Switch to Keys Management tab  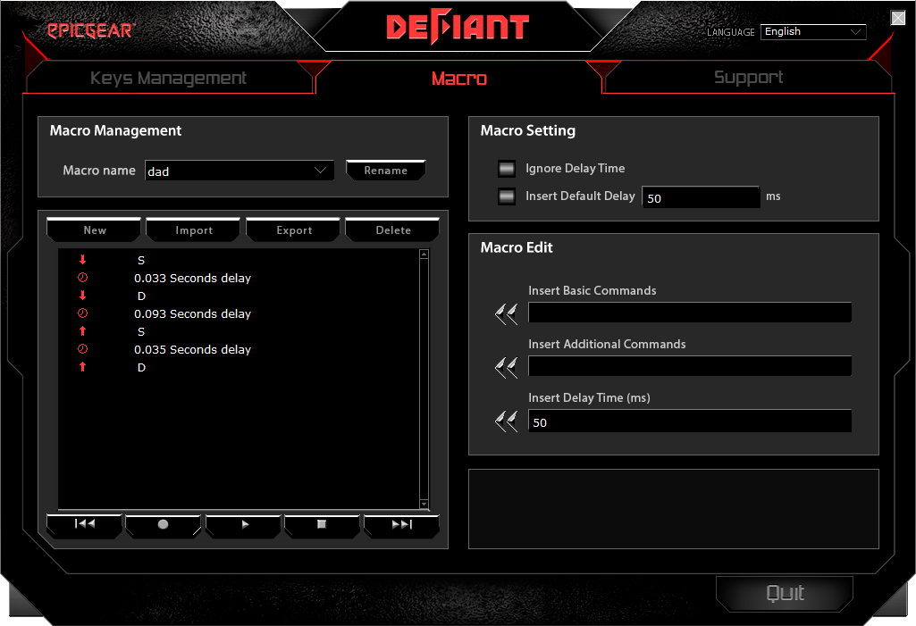tap(168, 78)
